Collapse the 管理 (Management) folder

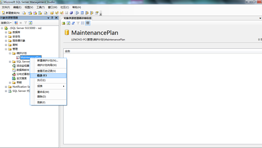click(6, 49)
